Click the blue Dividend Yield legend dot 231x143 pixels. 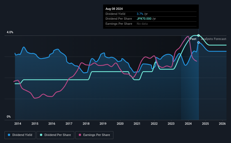[9, 135]
